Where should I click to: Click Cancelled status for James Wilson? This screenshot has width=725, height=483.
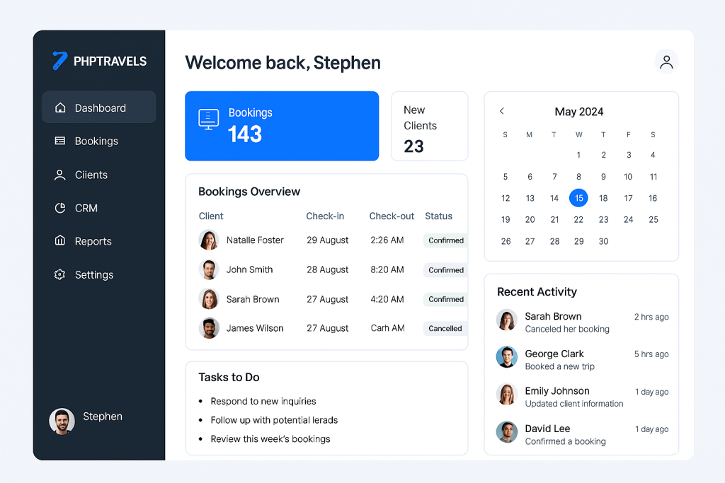tap(445, 328)
